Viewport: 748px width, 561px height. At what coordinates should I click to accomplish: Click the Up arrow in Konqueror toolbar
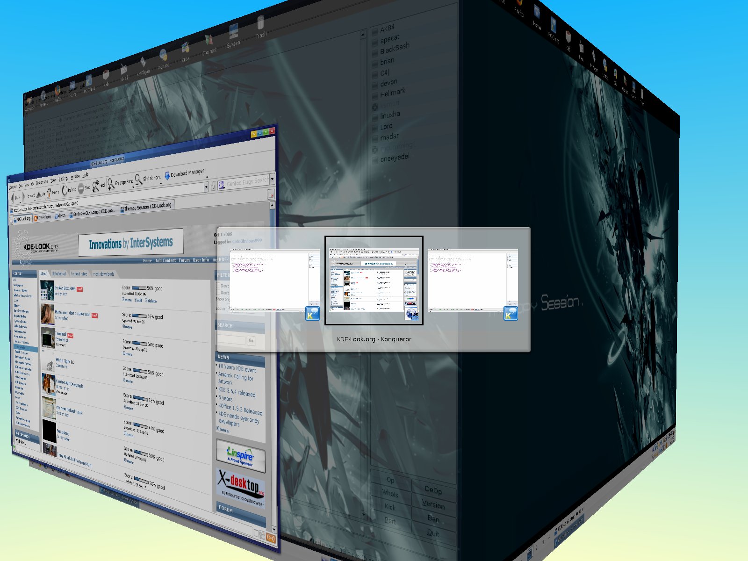tap(39, 194)
